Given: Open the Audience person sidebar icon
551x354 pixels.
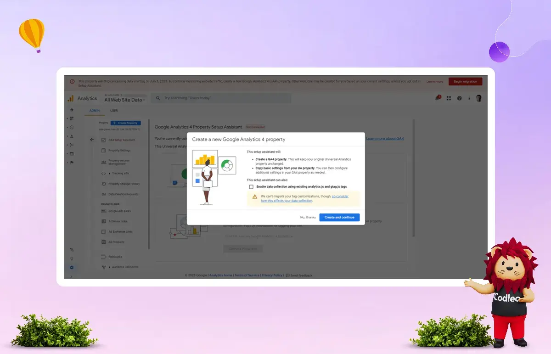Looking at the screenshot, I should pos(72,136).
